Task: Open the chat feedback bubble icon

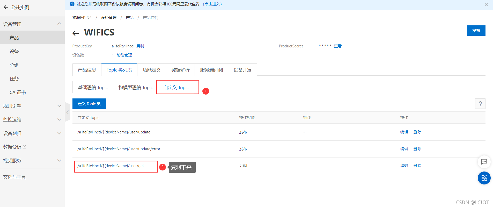Action: [x=484, y=162]
